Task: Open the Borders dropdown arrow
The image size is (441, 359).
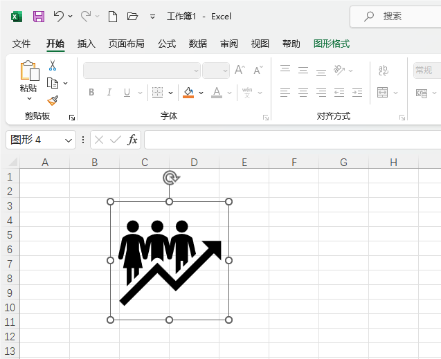Action: click(170, 93)
